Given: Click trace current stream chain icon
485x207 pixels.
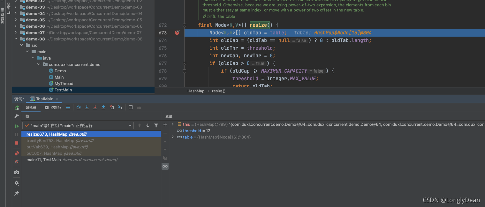Looking at the screenshot, I should coord(139,108).
